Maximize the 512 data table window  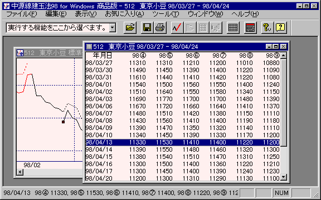276,47
